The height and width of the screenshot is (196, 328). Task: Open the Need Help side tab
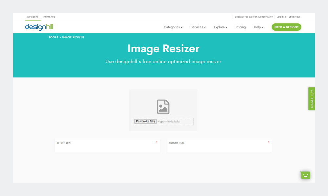click(x=312, y=99)
